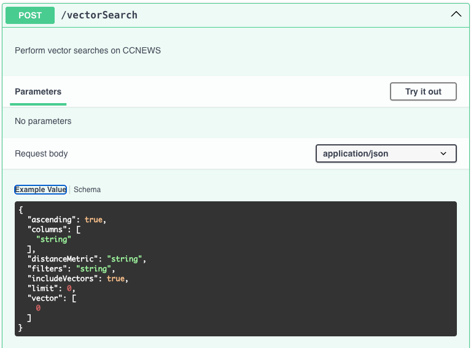
Task: Click the 'No parameters' text
Action: pyautogui.click(x=43, y=122)
